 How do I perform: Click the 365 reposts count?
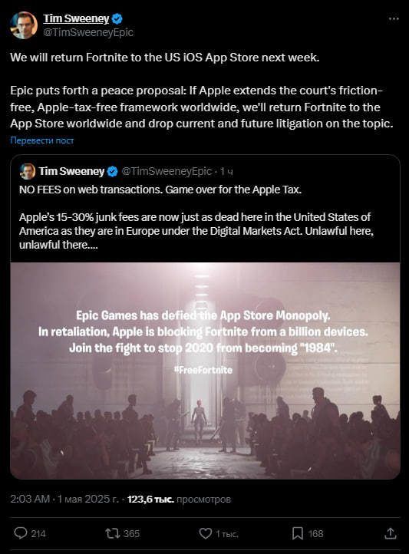point(131,533)
